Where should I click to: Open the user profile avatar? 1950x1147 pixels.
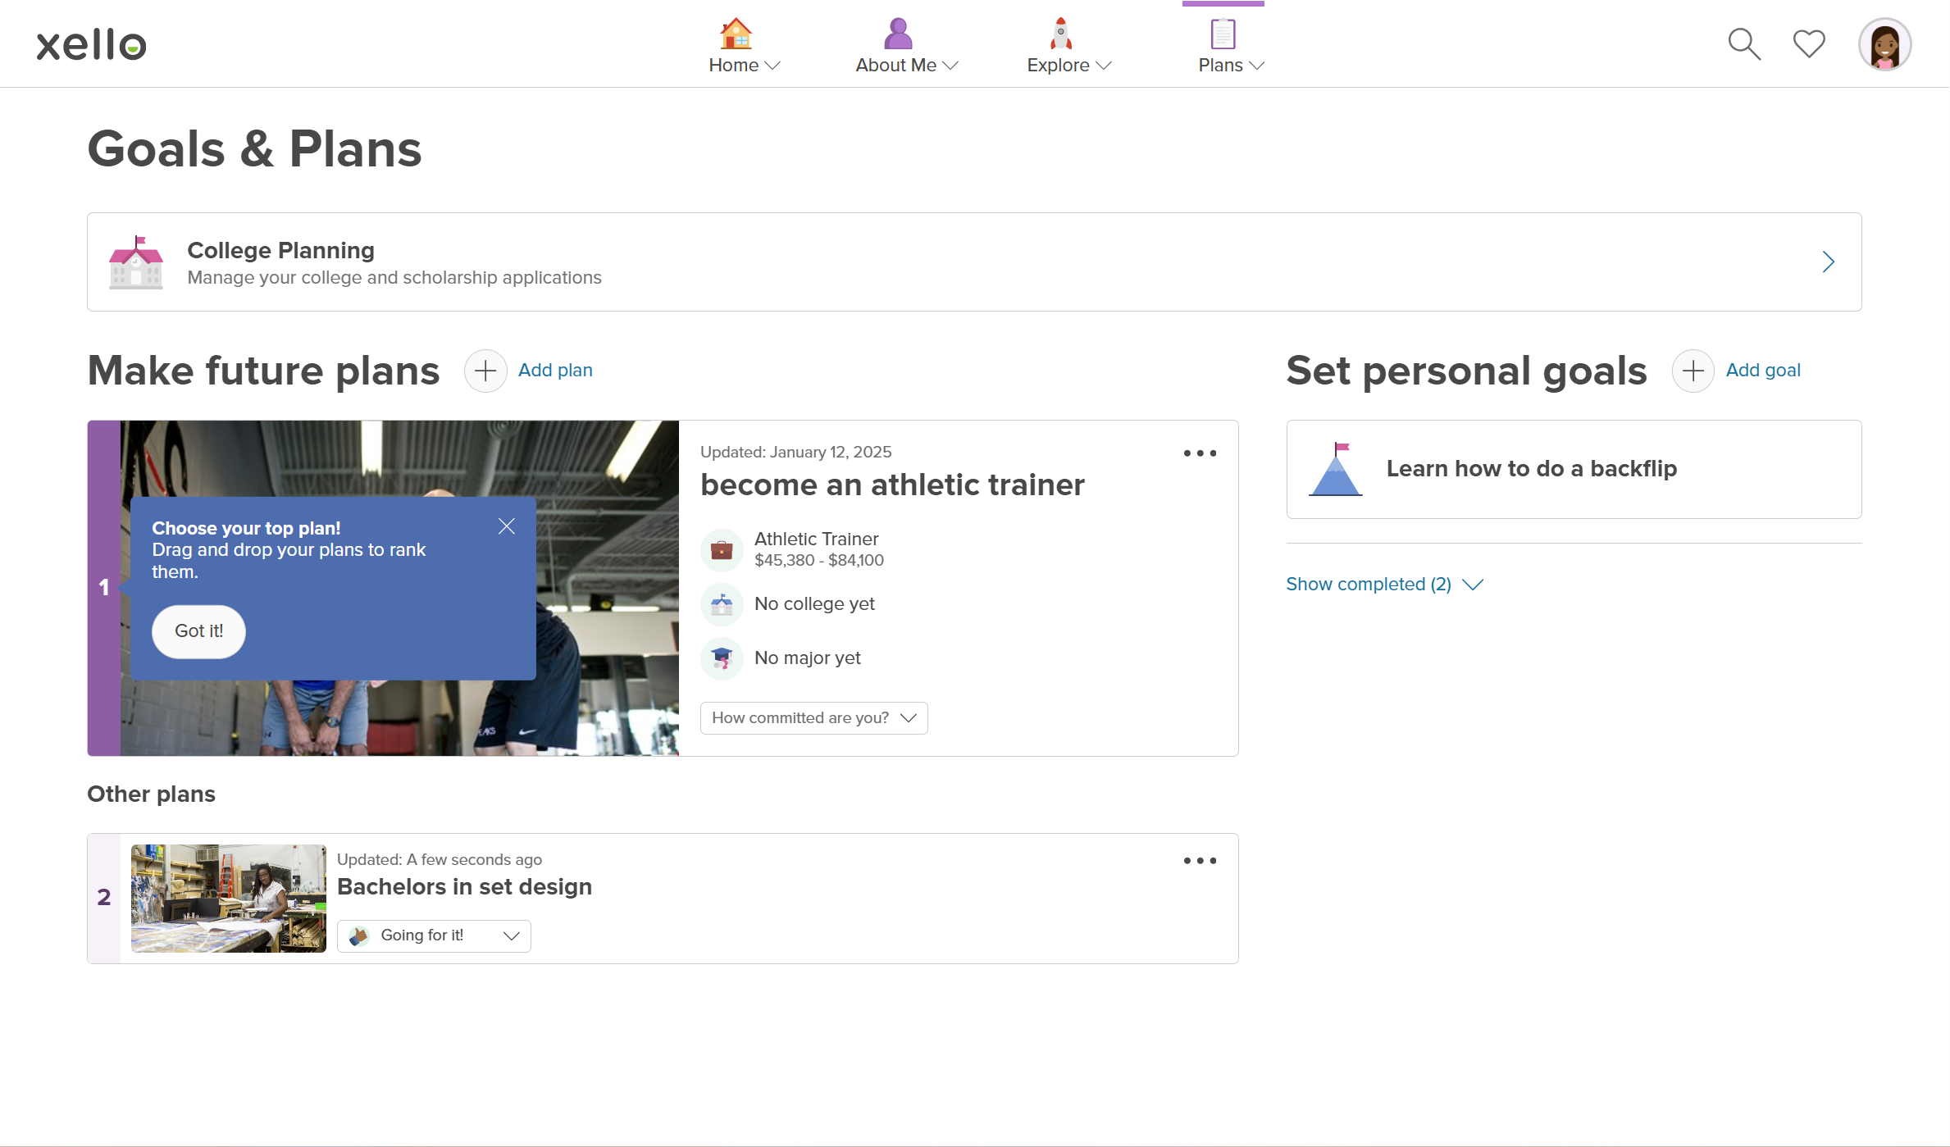coord(1884,44)
